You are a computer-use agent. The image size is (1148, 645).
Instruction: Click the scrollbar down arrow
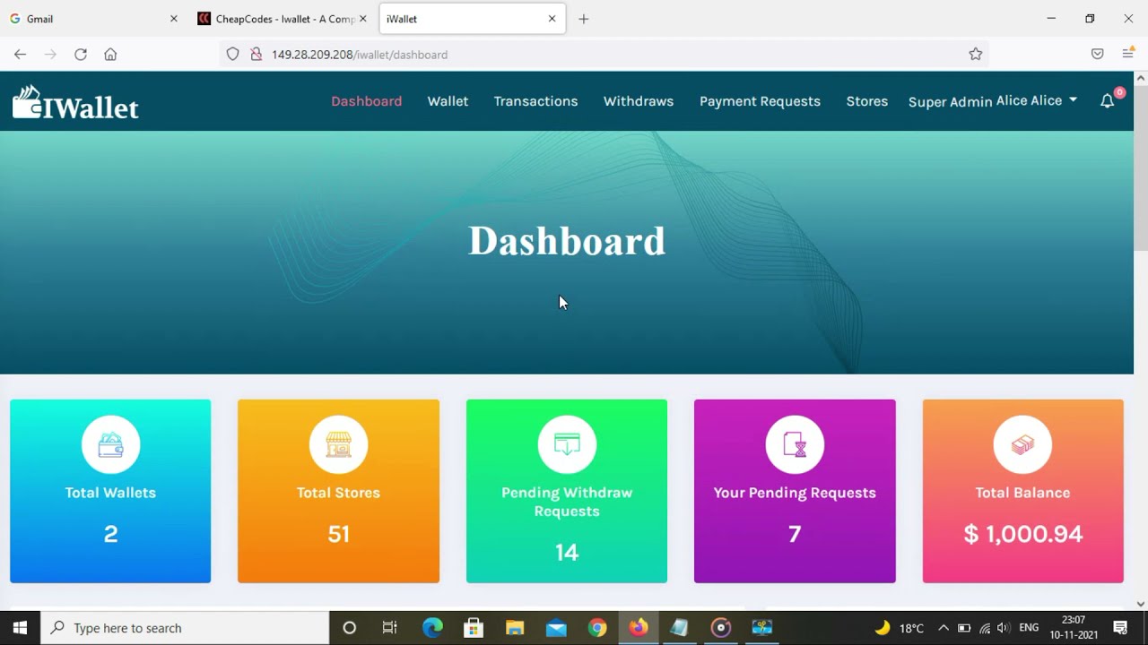1141,604
